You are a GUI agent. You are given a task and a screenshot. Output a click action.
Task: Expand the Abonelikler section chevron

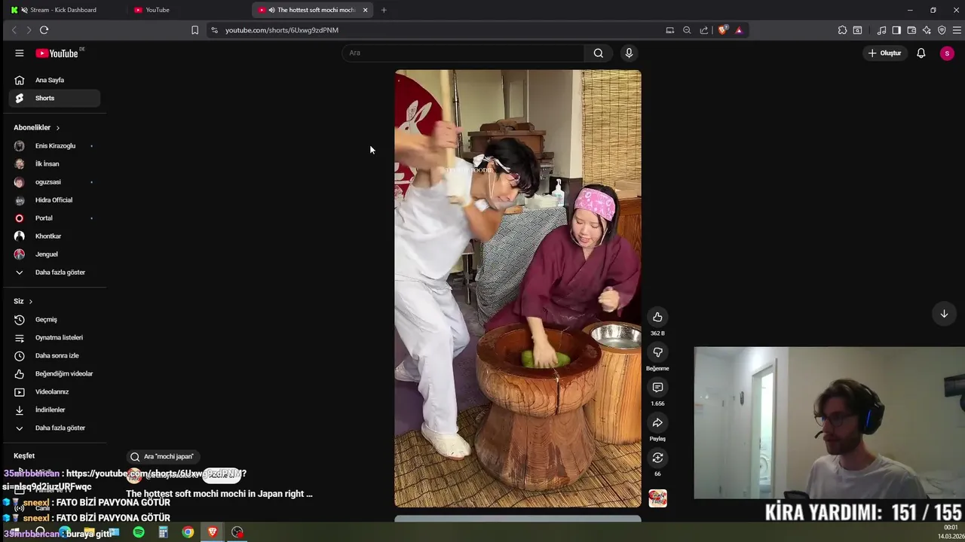click(57, 128)
